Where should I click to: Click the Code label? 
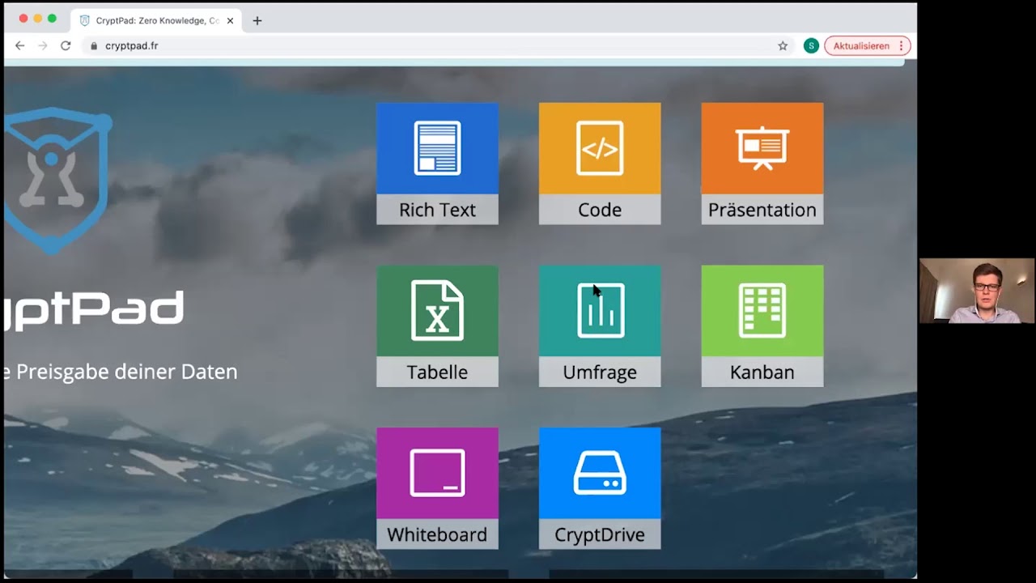(x=600, y=210)
